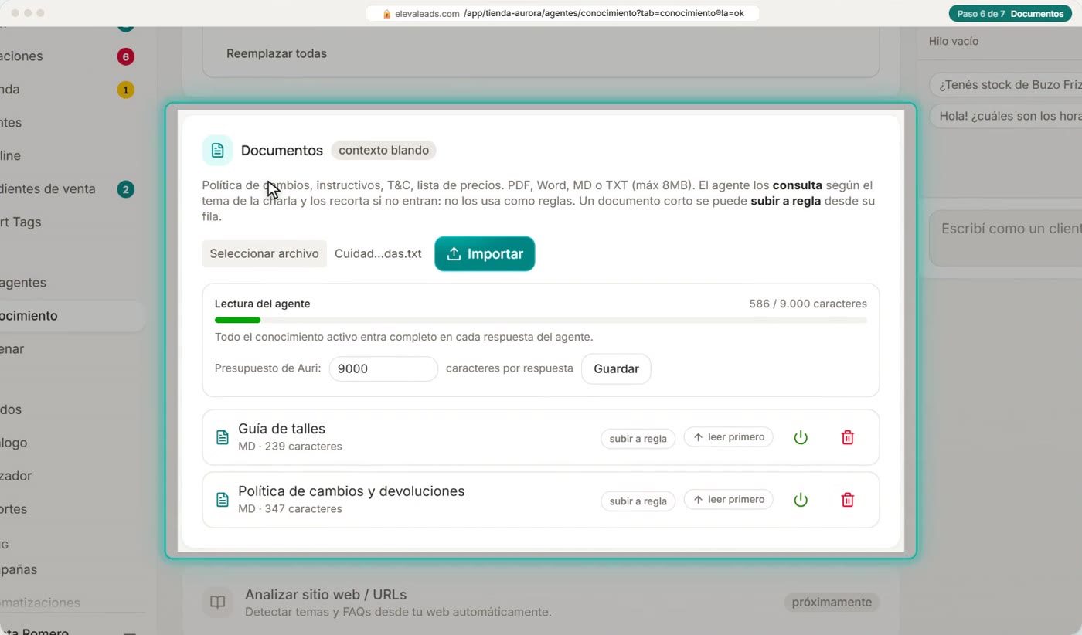
Task: Click Reemplazar todas
Action: (277, 53)
